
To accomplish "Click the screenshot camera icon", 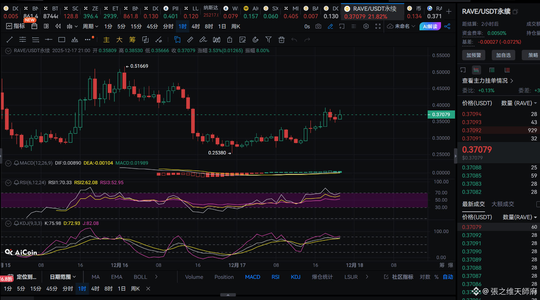I will pos(318,26).
